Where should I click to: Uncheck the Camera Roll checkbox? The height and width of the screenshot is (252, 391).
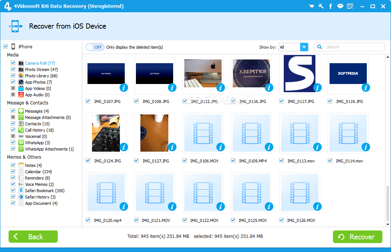13,63
